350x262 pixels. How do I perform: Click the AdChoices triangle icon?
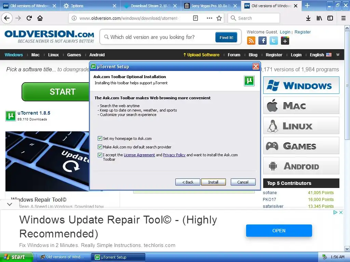point(335,212)
